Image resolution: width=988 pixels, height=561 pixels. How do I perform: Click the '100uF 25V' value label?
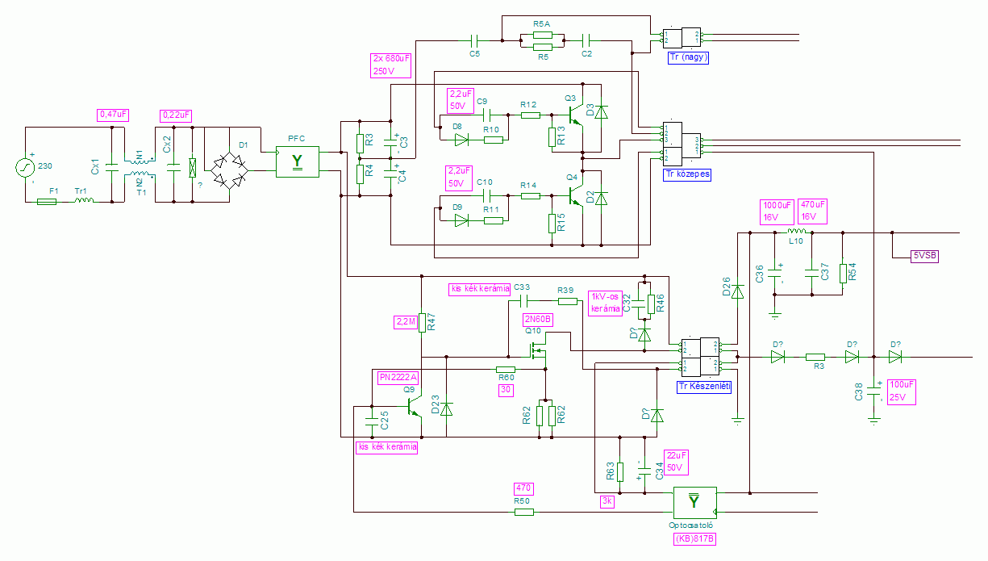click(903, 391)
